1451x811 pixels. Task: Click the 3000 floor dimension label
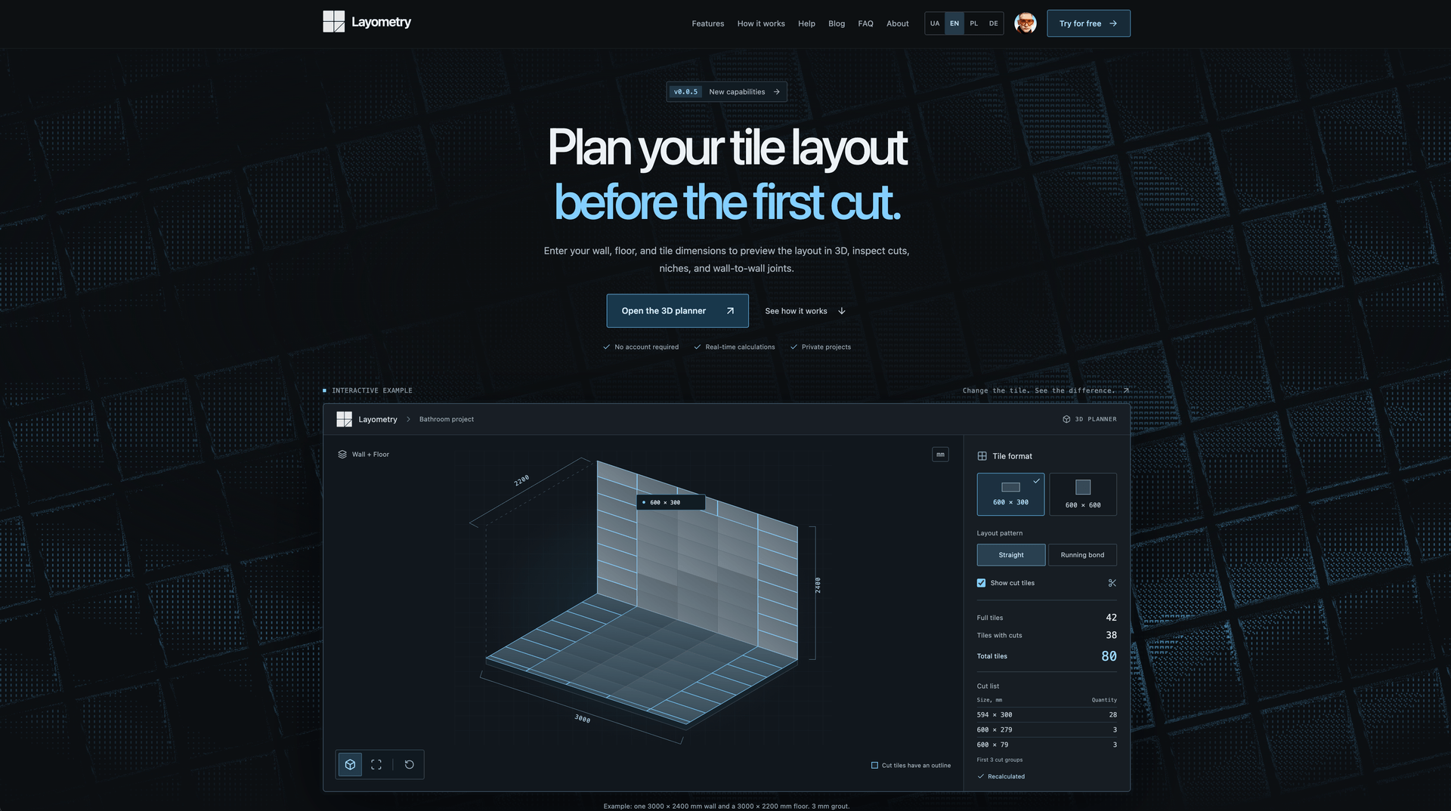click(582, 718)
